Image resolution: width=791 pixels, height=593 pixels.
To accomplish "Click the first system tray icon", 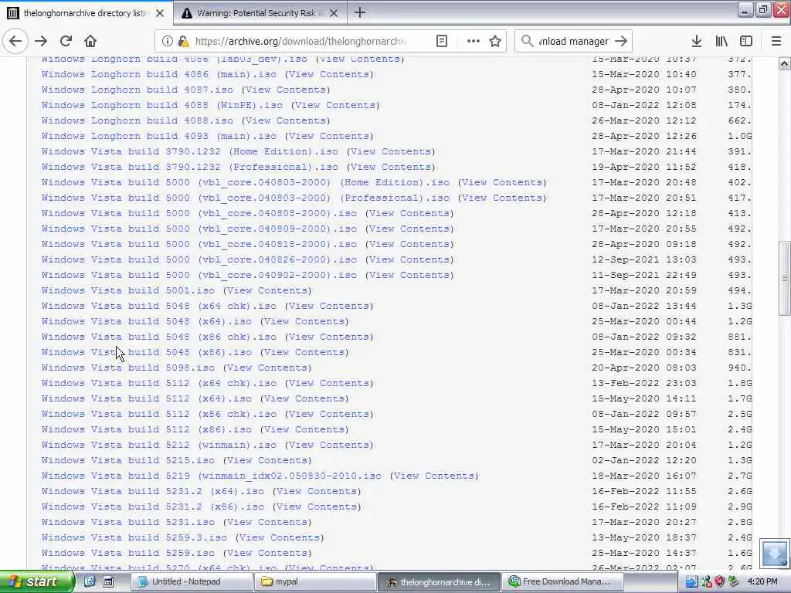I will tap(691, 581).
